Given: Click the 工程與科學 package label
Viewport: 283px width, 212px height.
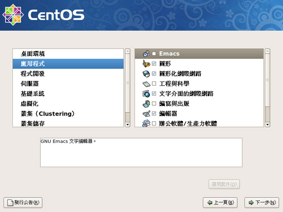Looking at the screenshot, I should tap(174, 84).
